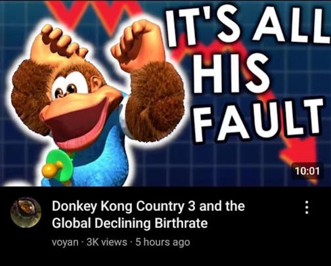Image resolution: width=331 pixels, height=266 pixels.
Task: Click the "5 hours ago" timestamp
Action: tap(162, 242)
